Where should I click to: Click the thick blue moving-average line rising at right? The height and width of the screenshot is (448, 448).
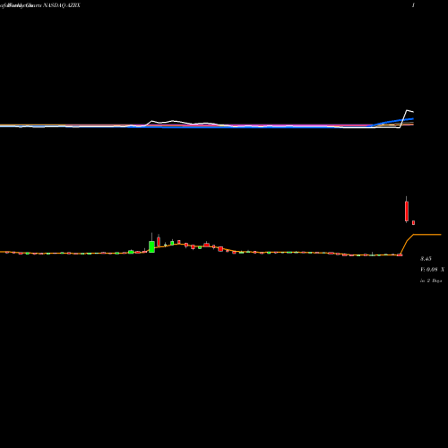click(x=394, y=122)
